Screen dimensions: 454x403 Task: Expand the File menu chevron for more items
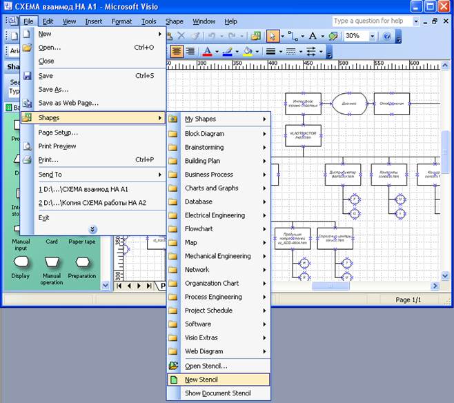coord(92,230)
